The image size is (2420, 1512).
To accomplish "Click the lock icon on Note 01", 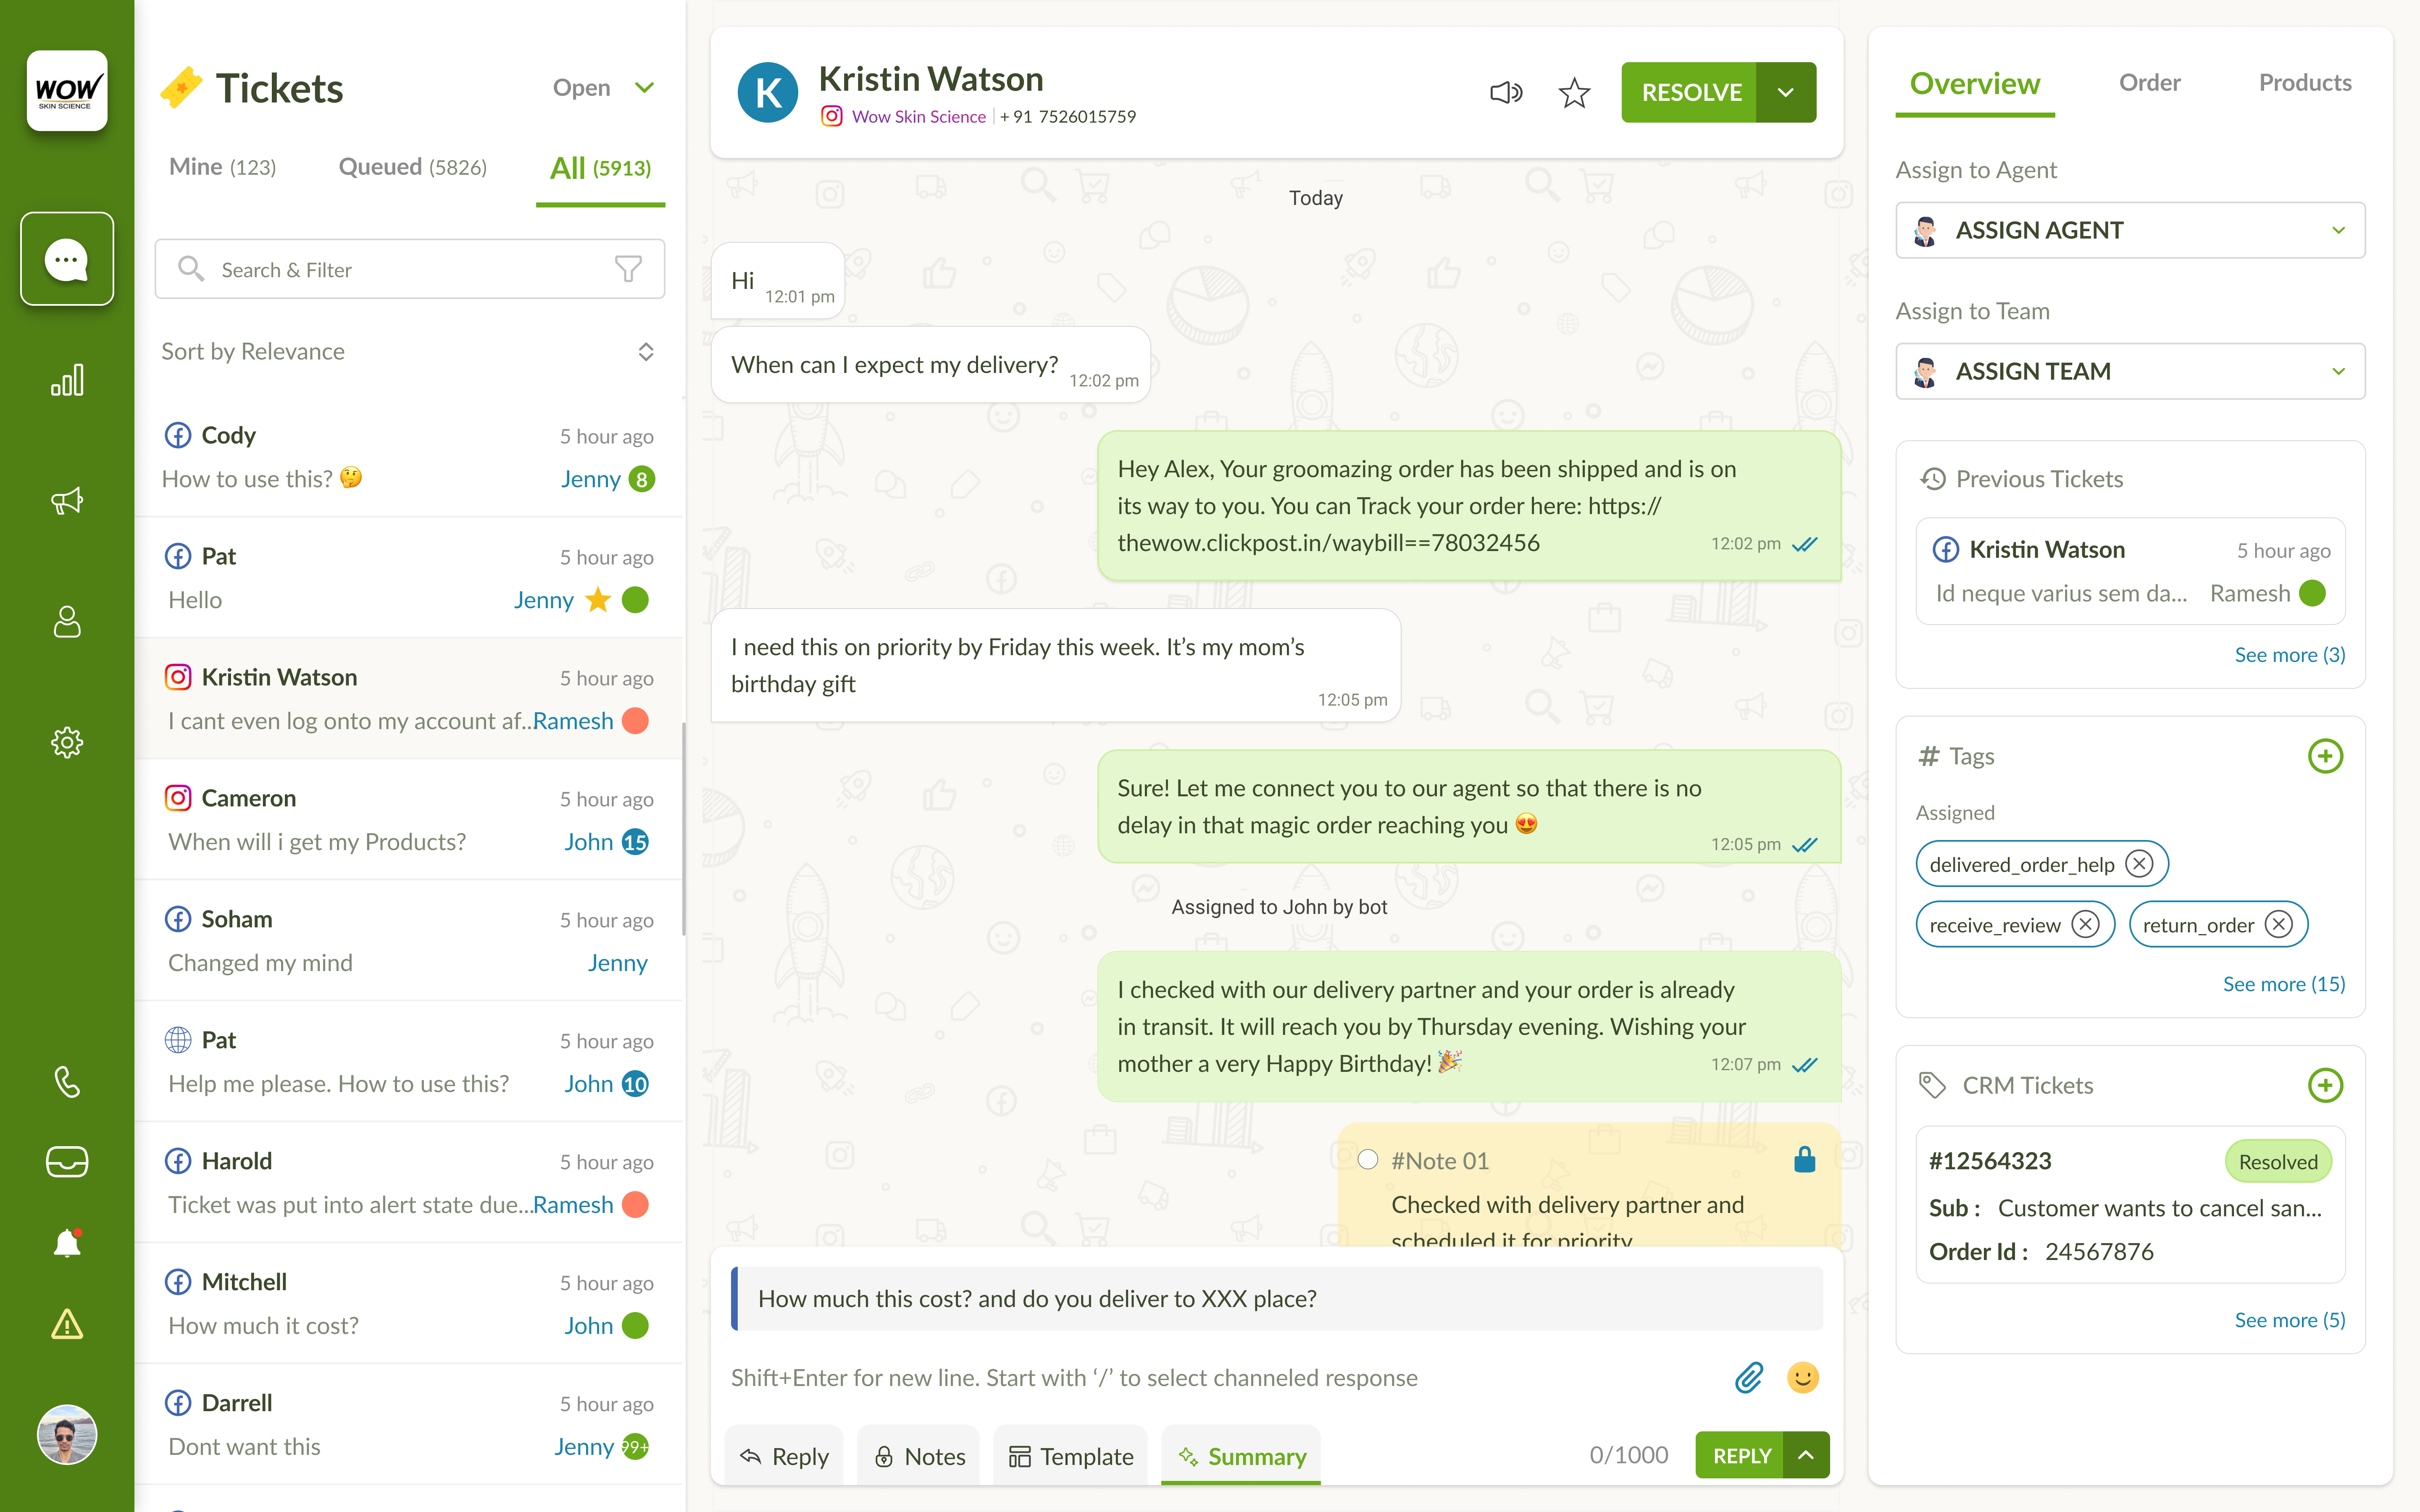I will (1805, 1159).
